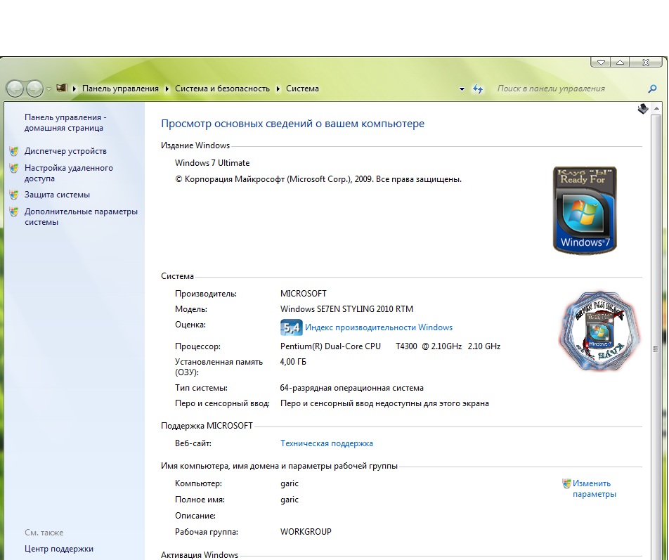Screen dimensions: 669x560
Task: Click the Pentium(R) Dual-Core CPU processor text
Action: [391, 346]
